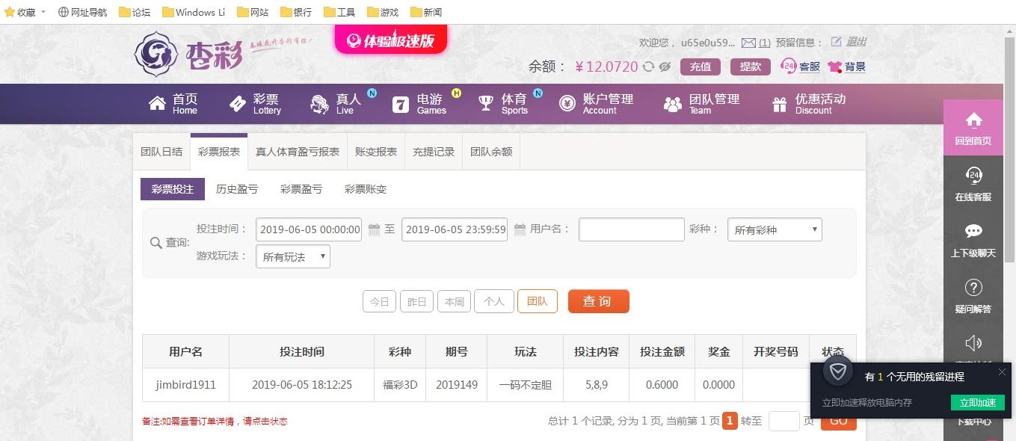Switch to the 团队日结 tab
The width and height of the screenshot is (1016, 441).
coord(161,152)
